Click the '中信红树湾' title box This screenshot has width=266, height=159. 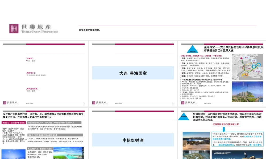point(133,140)
